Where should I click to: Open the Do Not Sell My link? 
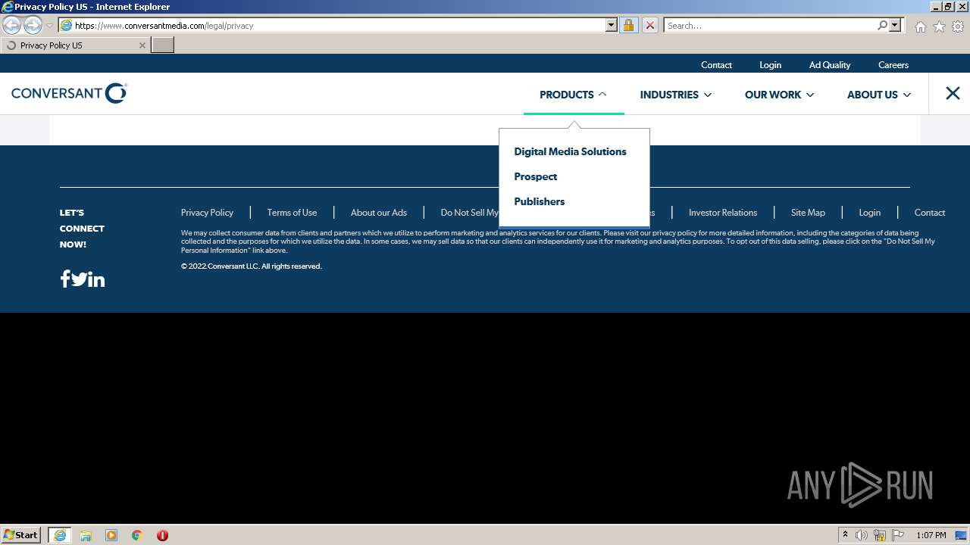point(469,213)
